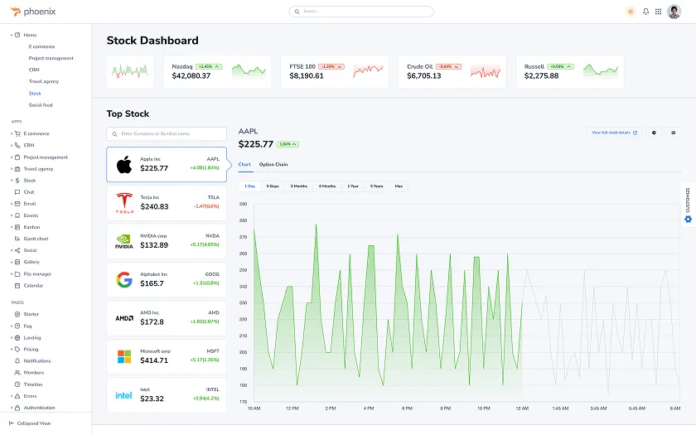Click the briefcase icon beside Travel agency

[17, 169]
